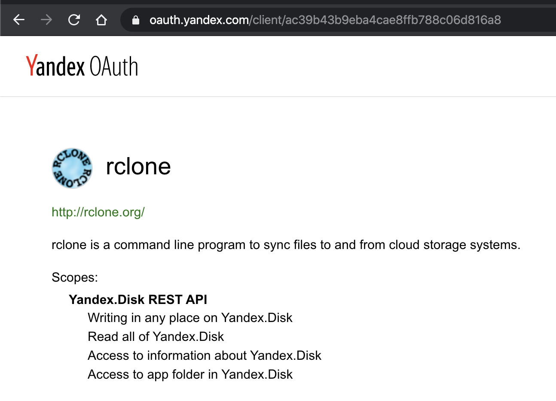556x401 pixels.
Task: Click the Yandex OAuth header logo
Action: point(82,65)
